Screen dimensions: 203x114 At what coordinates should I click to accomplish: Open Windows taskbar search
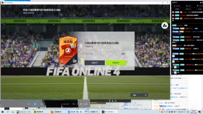pyautogui.click(x=8, y=112)
